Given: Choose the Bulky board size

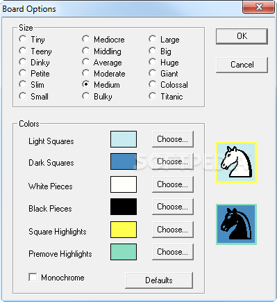Looking at the screenshot, I should [85, 96].
